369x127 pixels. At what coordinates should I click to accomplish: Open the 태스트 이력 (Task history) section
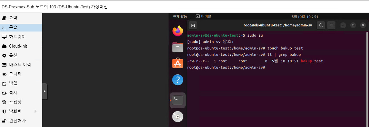[21, 65]
